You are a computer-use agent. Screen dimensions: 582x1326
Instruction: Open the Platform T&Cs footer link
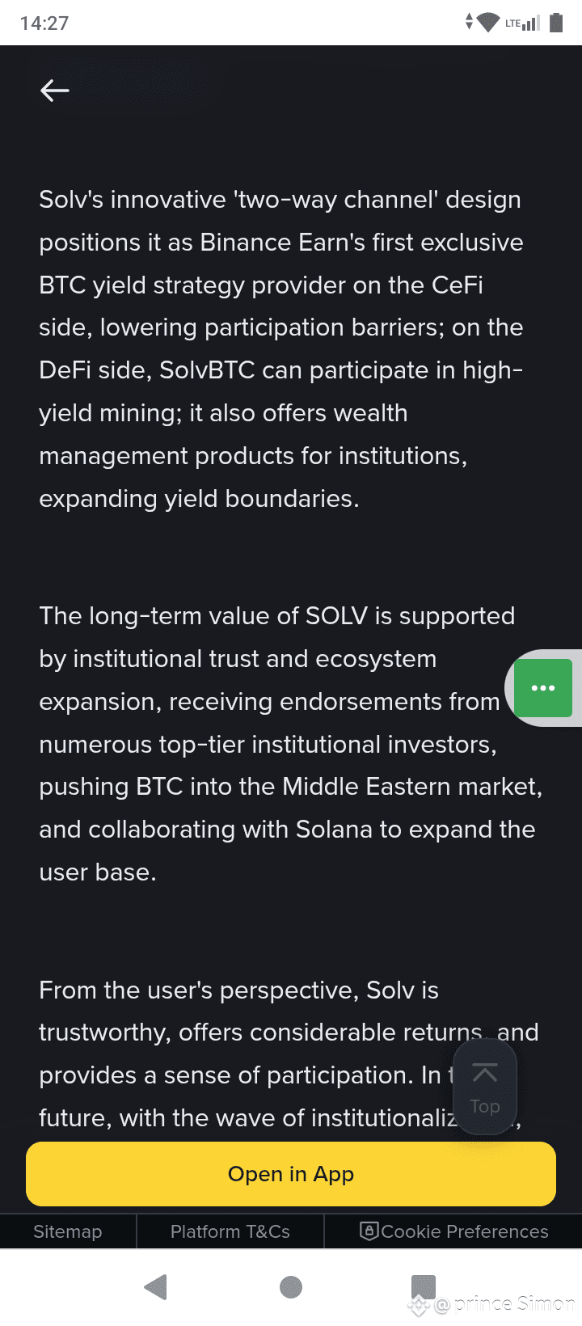click(230, 1231)
